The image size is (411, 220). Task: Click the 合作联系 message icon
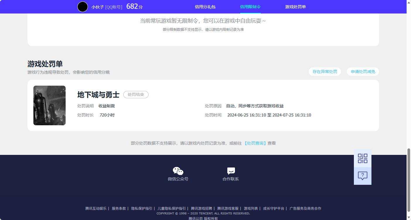231,171
